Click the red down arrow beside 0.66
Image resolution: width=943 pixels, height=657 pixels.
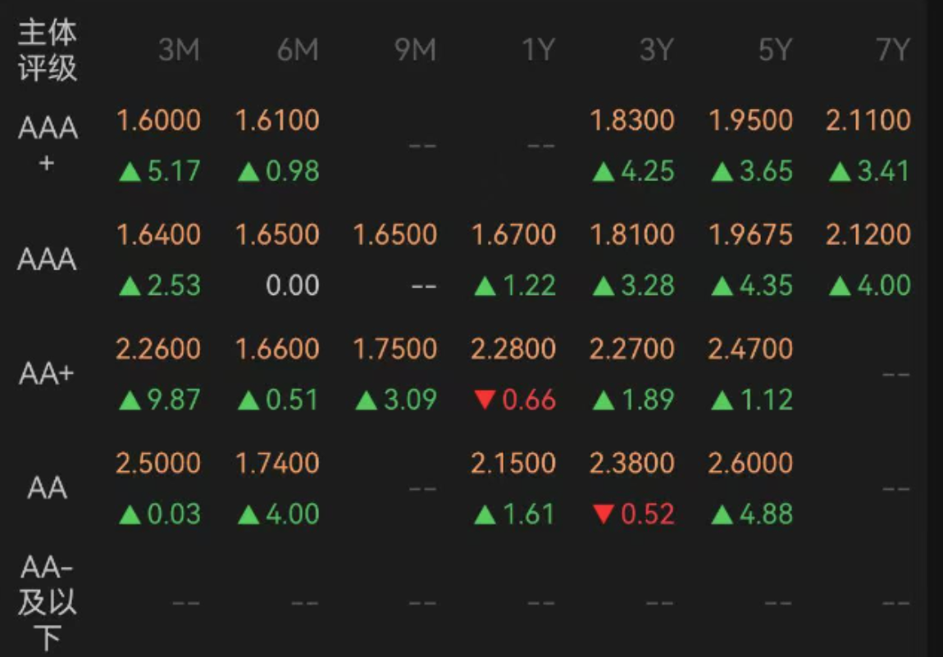point(485,400)
